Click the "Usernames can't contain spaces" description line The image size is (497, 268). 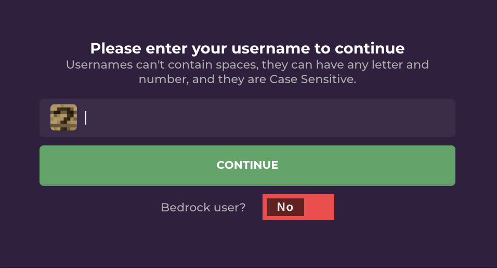click(247, 64)
